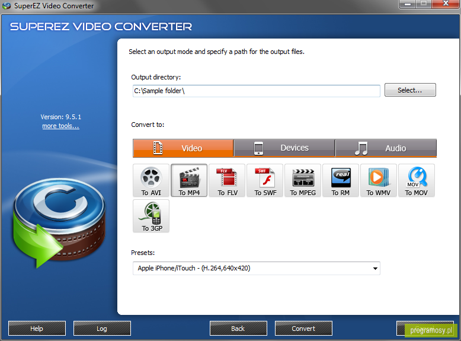
Task: Open the Log button
Action: pos(102,329)
